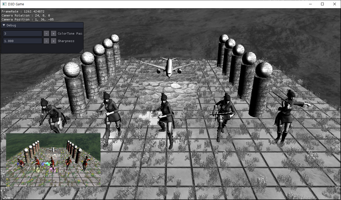
Task: Click the color preview thumbnail of the scene
Action: pyautogui.click(x=53, y=160)
